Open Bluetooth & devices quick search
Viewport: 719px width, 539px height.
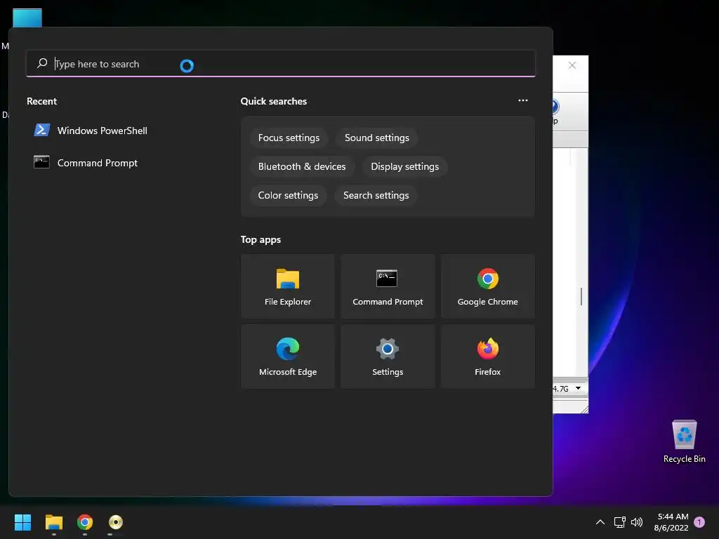(302, 167)
